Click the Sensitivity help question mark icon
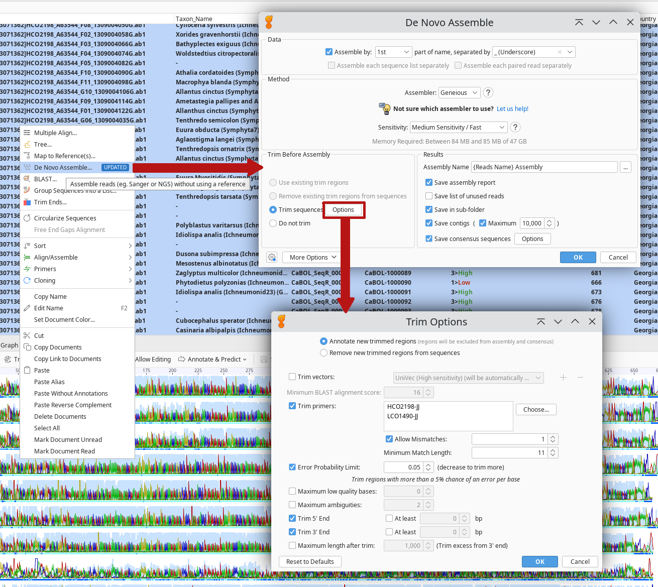Viewport: 658px width, 587px height. [x=515, y=127]
